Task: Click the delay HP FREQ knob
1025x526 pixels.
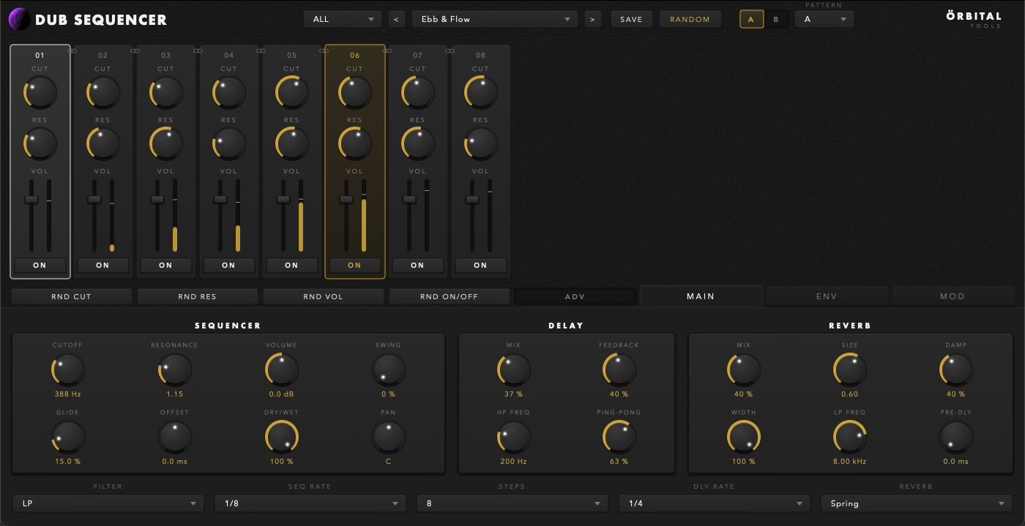Action: tap(514, 437)
